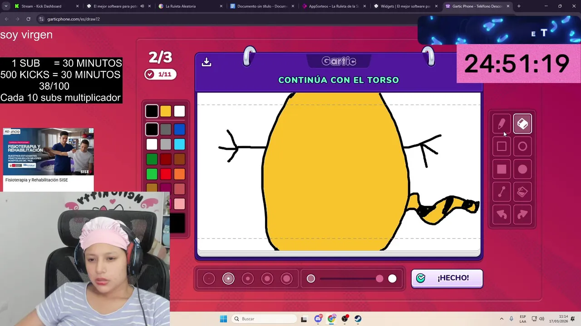Go back in browser history

[6, 19]
